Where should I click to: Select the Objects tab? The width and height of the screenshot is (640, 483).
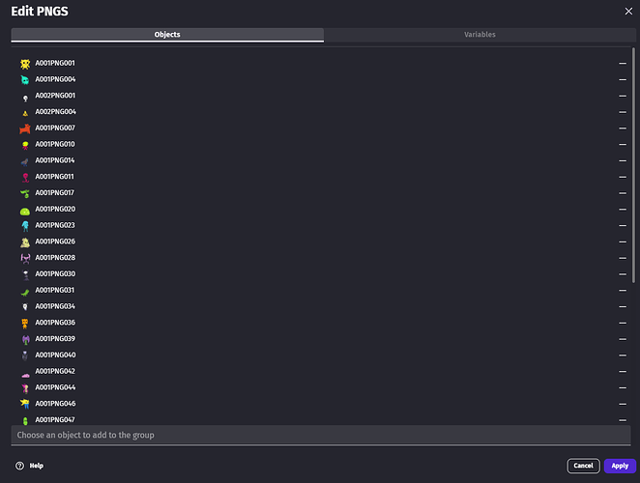pyautogui.click(x=167, y=35)
